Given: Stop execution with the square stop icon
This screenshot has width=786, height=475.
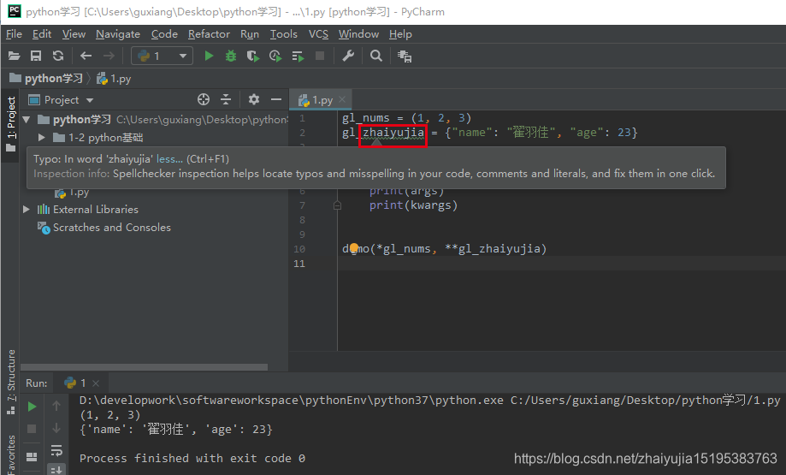Looking at the screenshot, I should pyautogui.click(x=320, y=56).
